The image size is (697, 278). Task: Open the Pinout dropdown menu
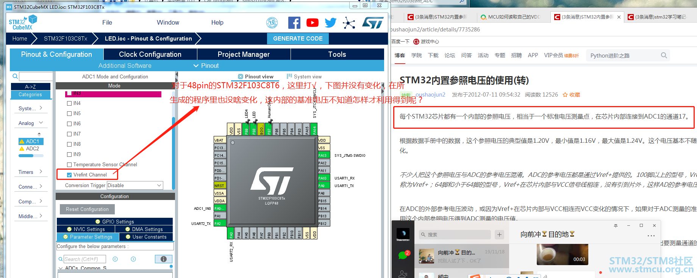pos(206,66)
